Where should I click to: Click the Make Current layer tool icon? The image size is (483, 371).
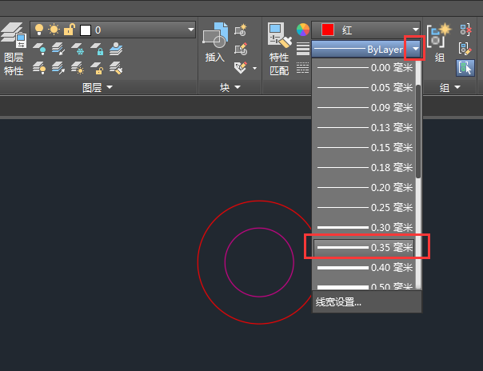pyautogui.click(x=116, y=50)
